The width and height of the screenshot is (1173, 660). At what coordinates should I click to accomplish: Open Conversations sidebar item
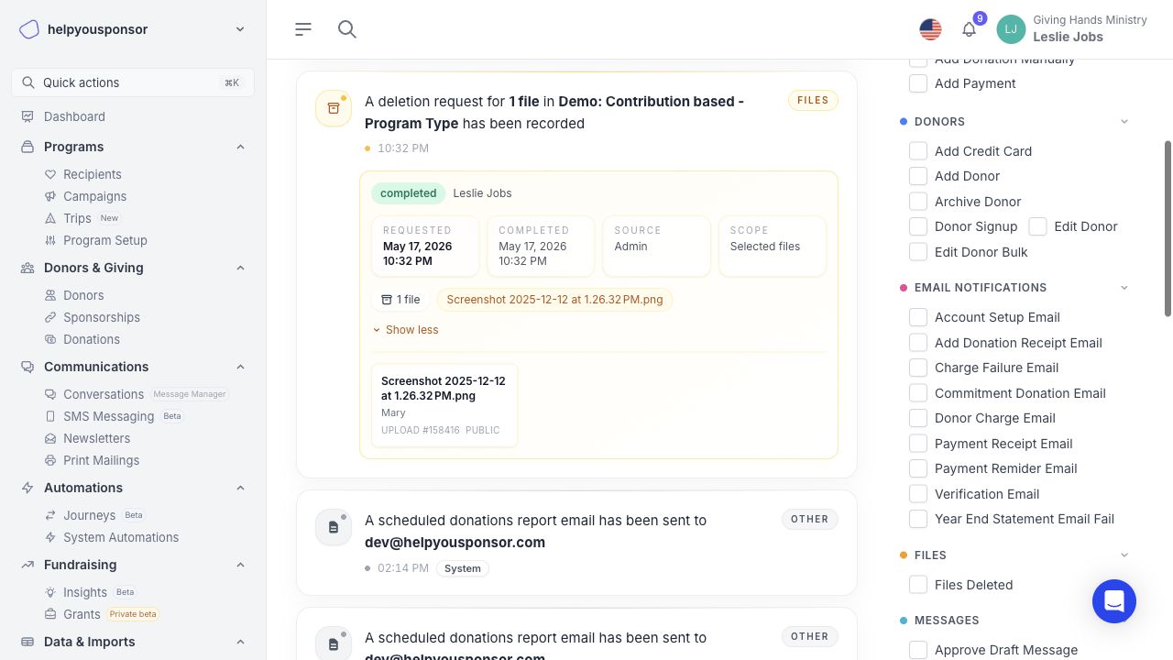click(103, 394)
